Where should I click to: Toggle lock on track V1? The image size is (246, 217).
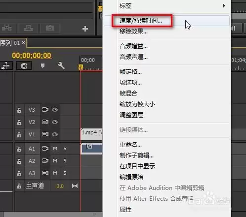click(19, 134)
